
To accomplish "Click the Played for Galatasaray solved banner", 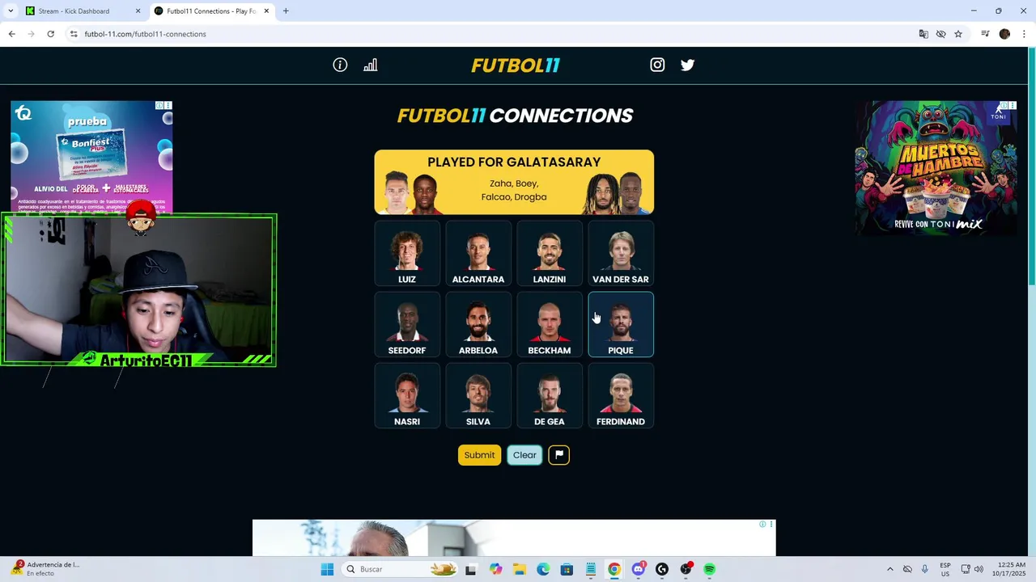I will 514,182.
